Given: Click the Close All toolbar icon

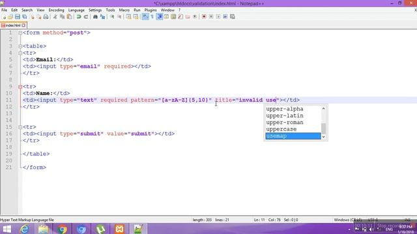Looking at the screenshot, I should tap(39, 17).
